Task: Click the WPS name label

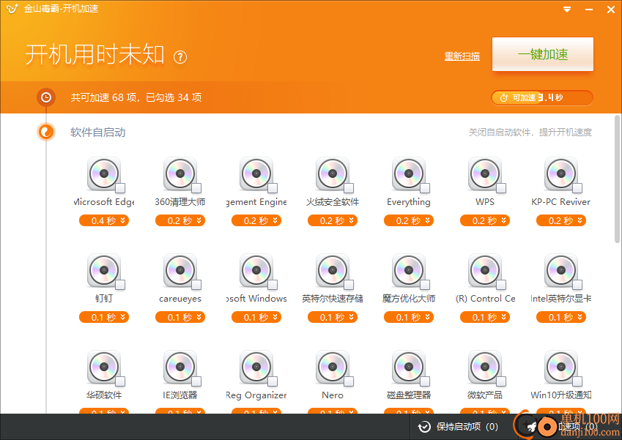Action: (485, 202)
